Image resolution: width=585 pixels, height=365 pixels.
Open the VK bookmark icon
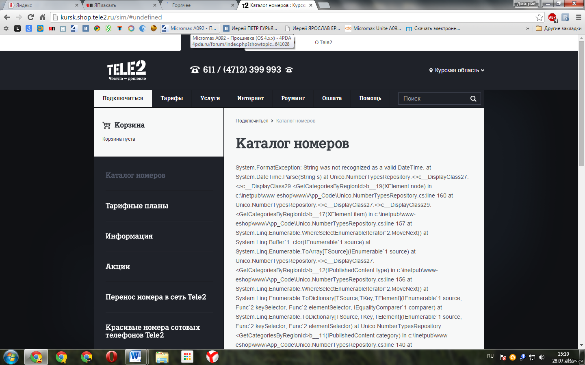click(x=86, y=28)
